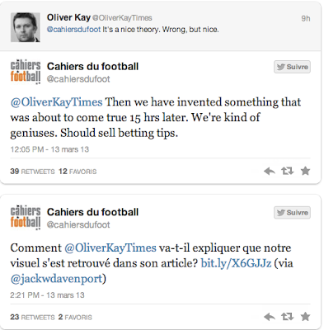The height and width of the screenshot is (330, 324).
Task: Reply to the French tweet about visuel
Action: [270, 317]
